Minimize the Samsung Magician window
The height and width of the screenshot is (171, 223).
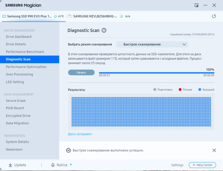click(205, 6)
